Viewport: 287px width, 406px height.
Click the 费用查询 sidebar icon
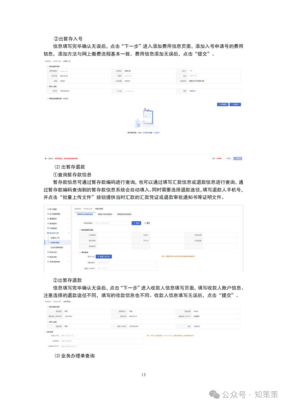[48, 224]
